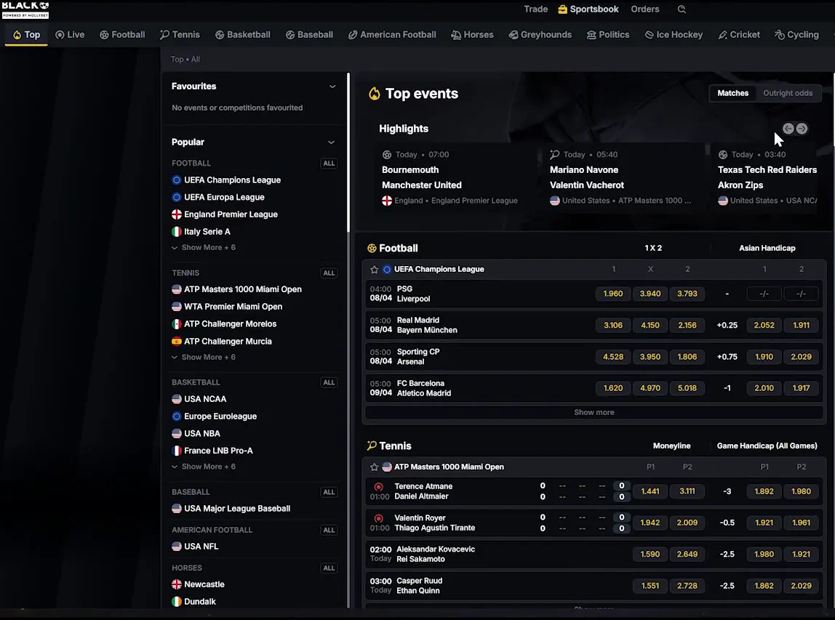835x620 pixels.
Task: Open WTA Premier Miami Open link
Action: coord(233,307)
